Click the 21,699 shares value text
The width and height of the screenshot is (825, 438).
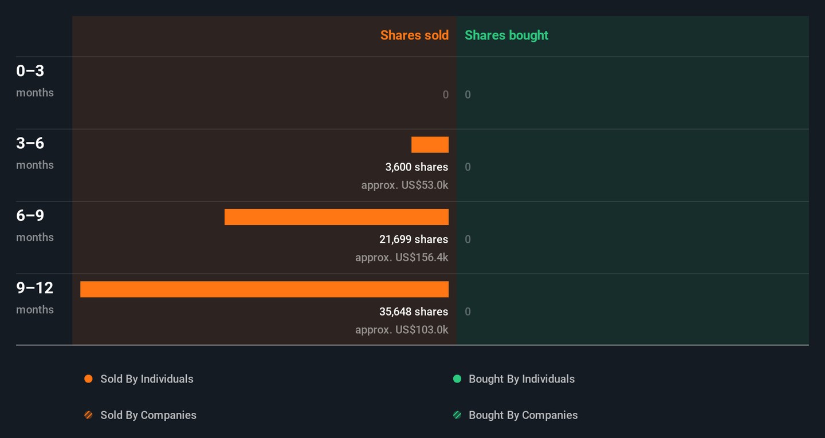pos(414,239)
